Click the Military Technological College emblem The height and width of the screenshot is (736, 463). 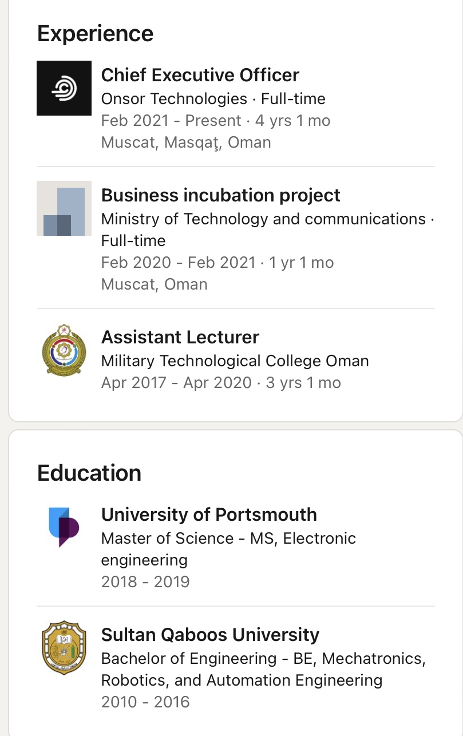coord(64,350)
